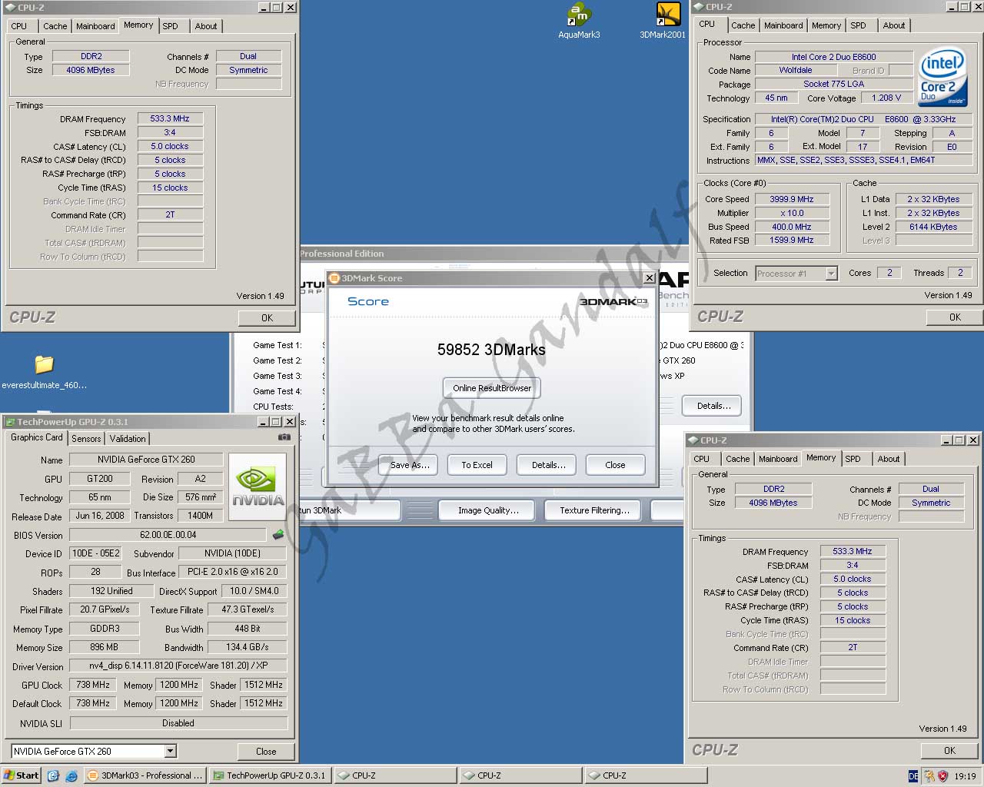Click Bandwidth 134.4 GB/s field
This screenshot has height=787, width=984.
click(x=248, y=647)
